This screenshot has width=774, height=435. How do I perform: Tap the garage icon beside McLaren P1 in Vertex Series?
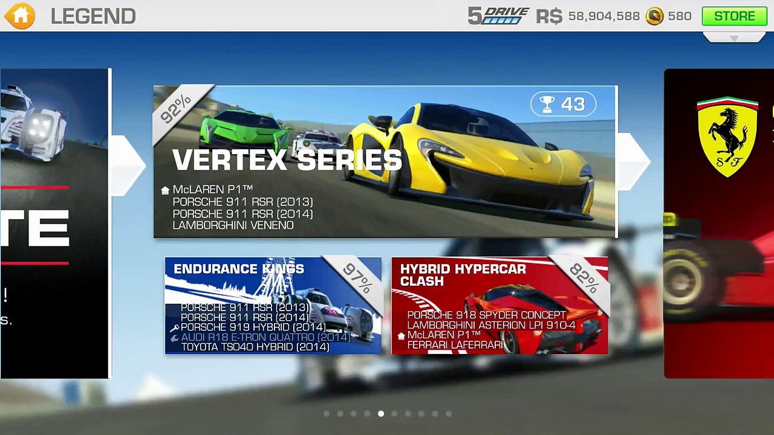165,190
